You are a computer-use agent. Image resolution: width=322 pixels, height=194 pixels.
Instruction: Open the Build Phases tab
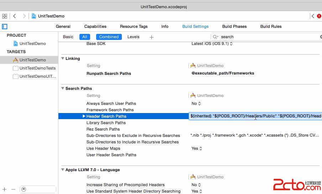[x=234, y=26]
